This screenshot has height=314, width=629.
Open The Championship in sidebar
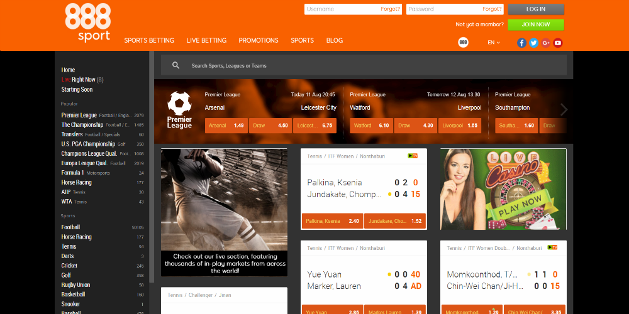[x=103, y=124]
